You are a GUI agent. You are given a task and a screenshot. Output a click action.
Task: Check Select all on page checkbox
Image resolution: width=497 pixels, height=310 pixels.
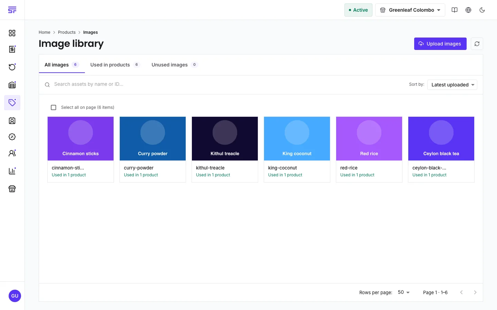click(53, 107)
